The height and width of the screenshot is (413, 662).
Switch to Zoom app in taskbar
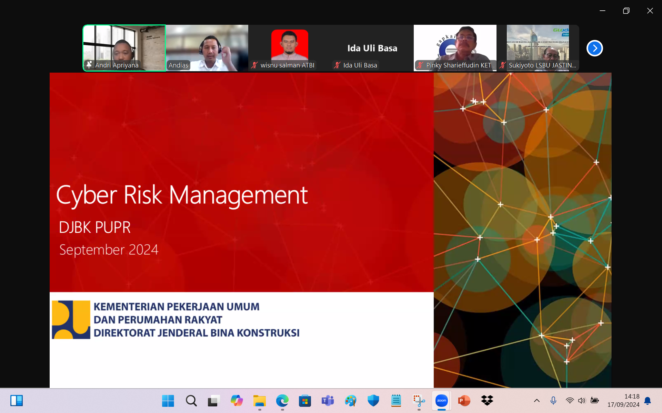(x=441, y=401)
